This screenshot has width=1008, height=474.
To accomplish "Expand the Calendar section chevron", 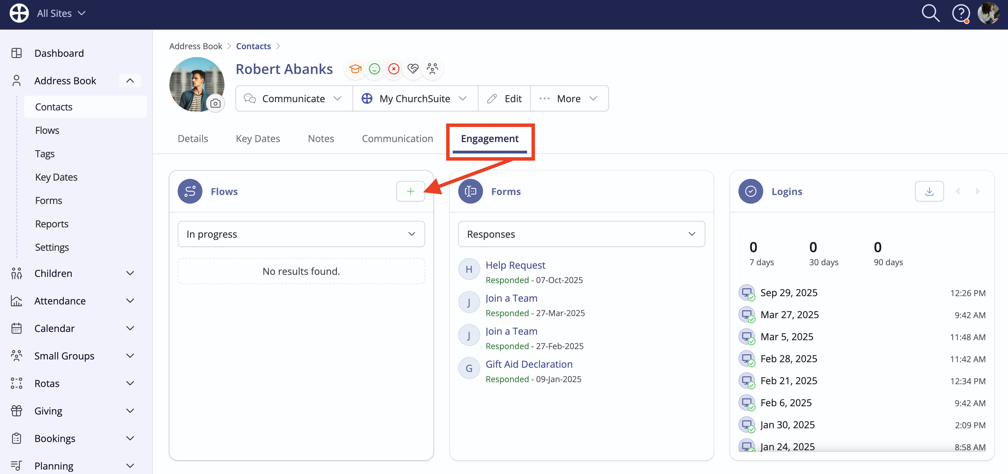I will (x=130, y=328).
